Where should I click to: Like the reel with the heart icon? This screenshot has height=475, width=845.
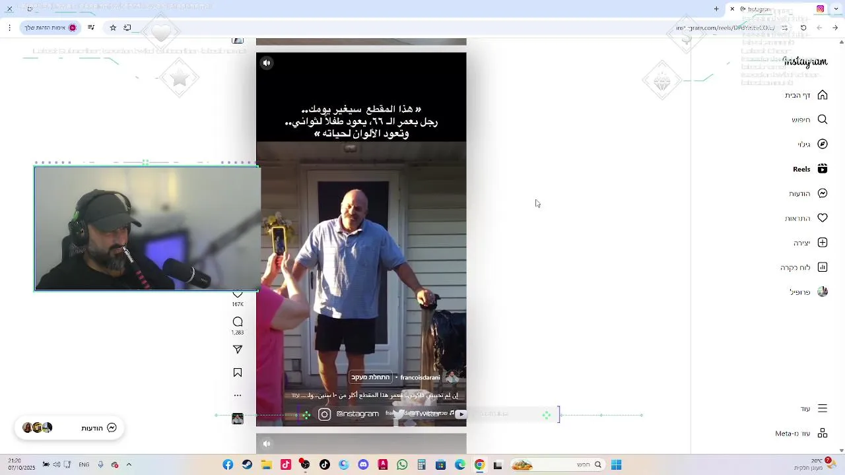click(238, 294)
